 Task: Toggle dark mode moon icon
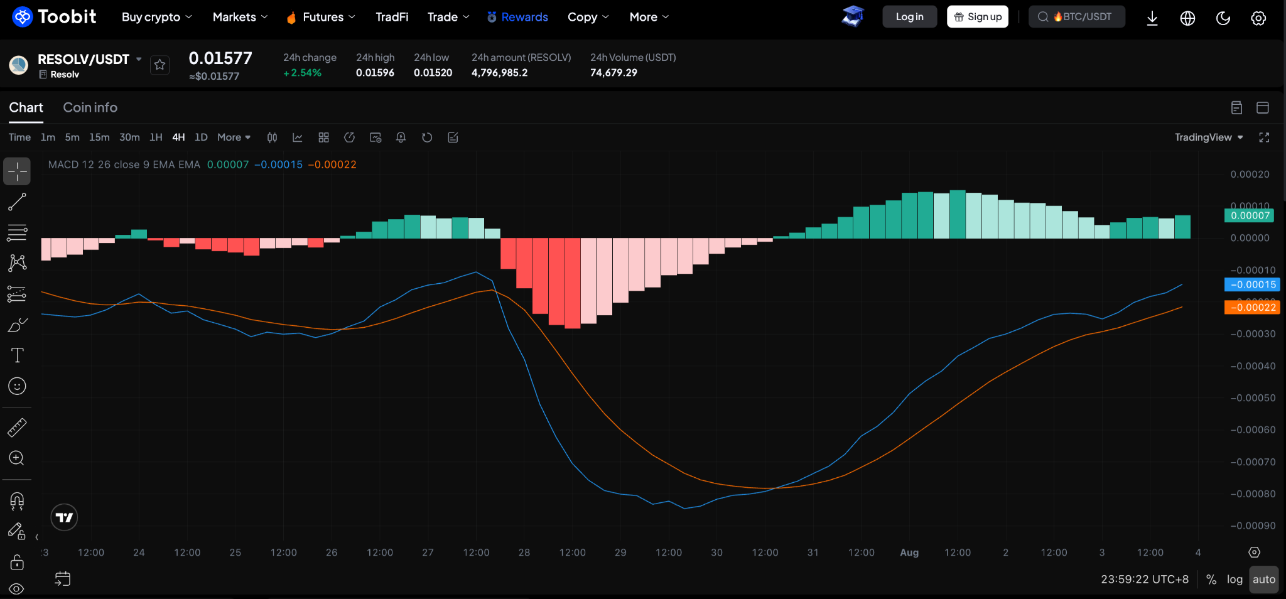click(x=1223, y=18)
